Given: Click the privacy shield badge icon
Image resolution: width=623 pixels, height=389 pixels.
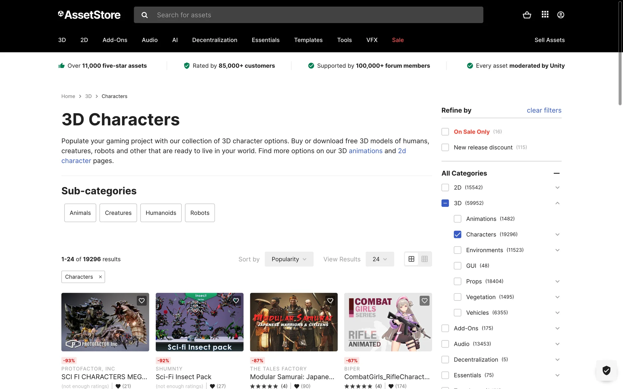Looking at the screenshot, I should [x=606, y=370].
